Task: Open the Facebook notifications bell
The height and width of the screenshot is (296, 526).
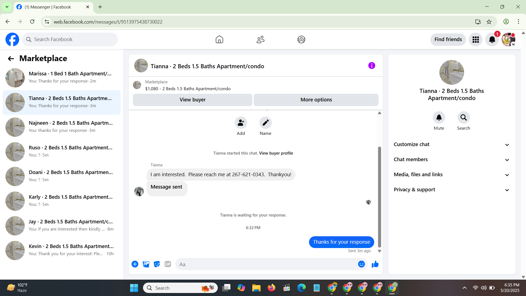Action: point(492,39)
